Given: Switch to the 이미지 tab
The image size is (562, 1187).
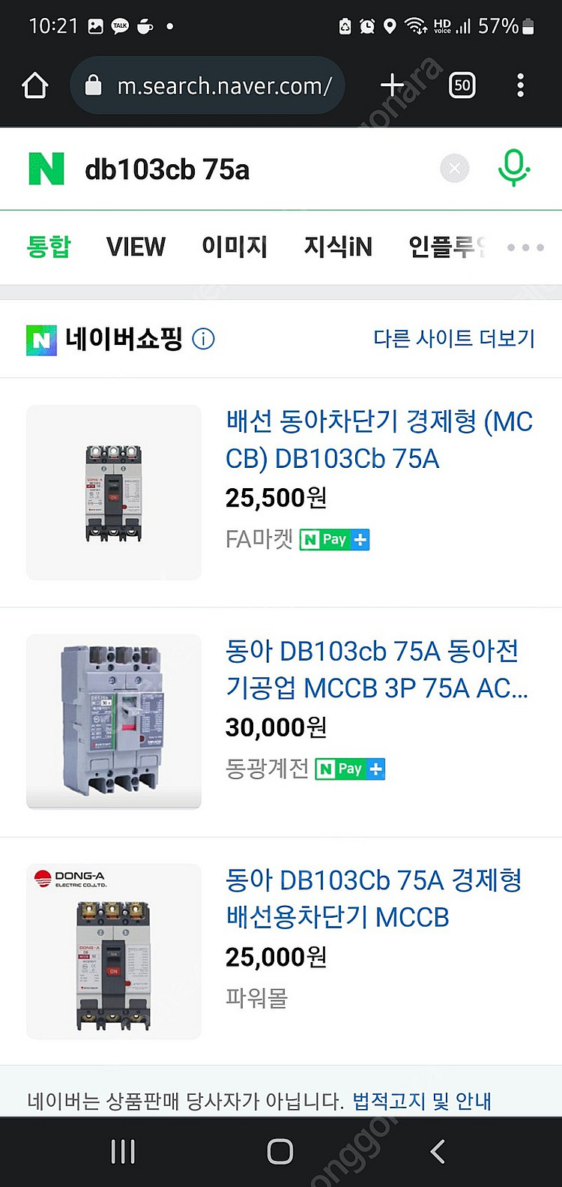Looking at the screenshot, I should (235, 247).
